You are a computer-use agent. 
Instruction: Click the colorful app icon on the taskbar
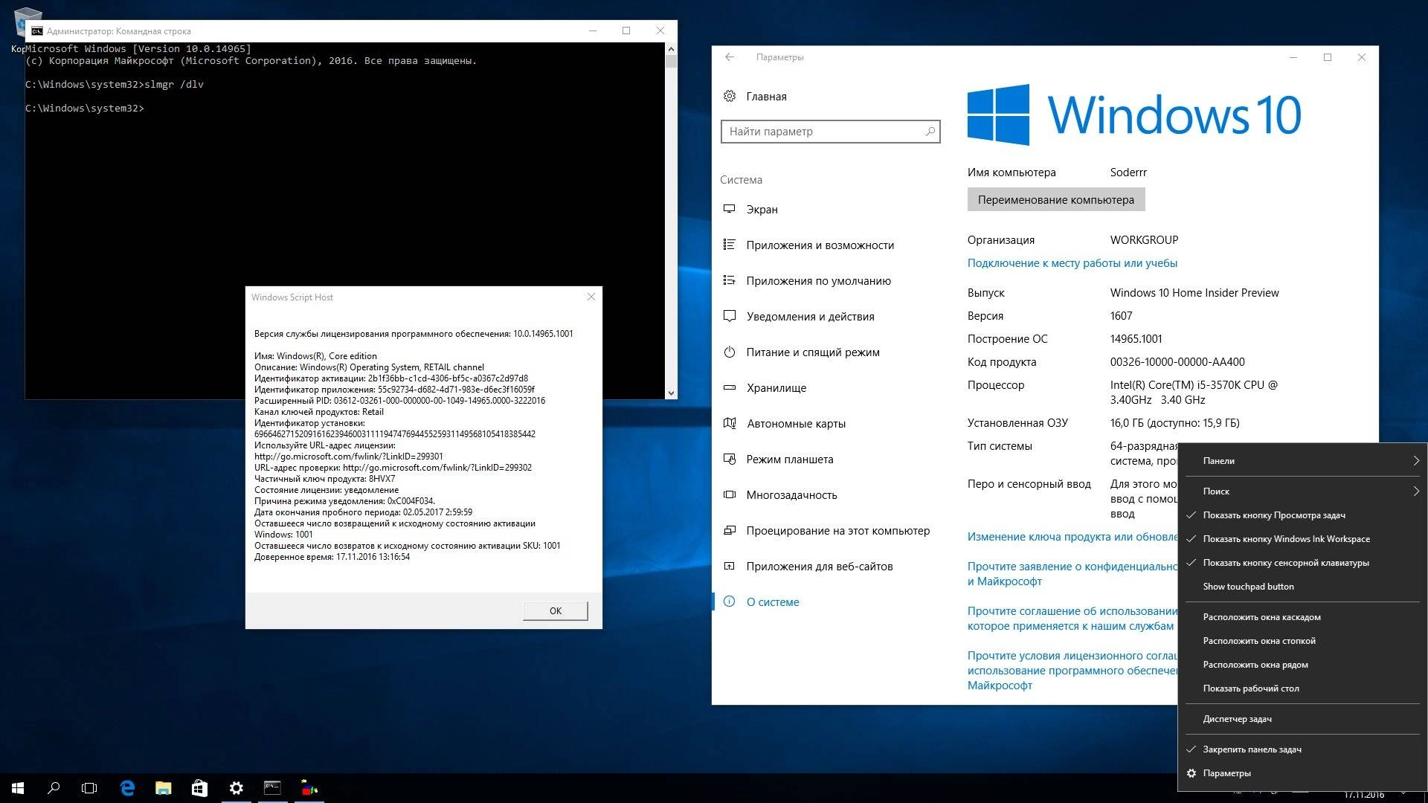coord(309,788)
